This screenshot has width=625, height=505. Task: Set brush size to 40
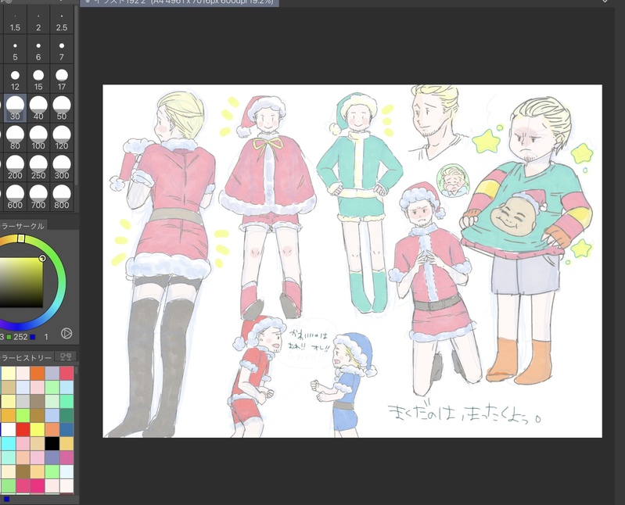pyautogui.click(x=38, y=109)
